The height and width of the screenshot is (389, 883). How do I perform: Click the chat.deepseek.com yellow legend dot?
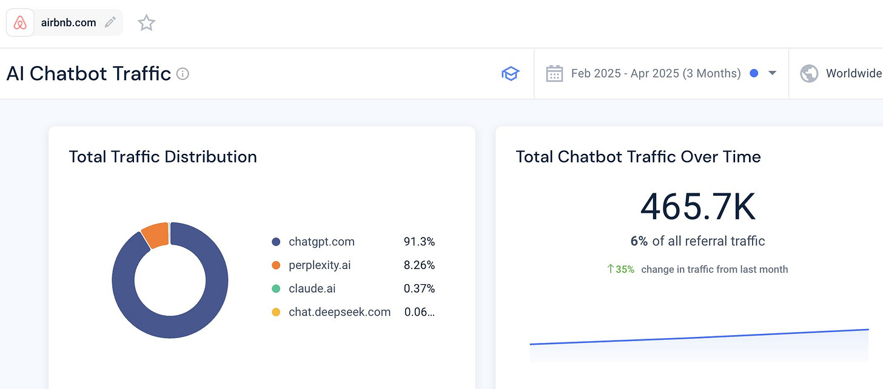click(x=276, y=313)
